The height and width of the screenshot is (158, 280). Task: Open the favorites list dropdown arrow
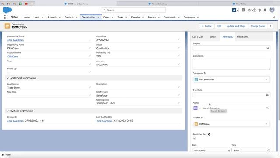pyautogui.click(x=238, y=10)
